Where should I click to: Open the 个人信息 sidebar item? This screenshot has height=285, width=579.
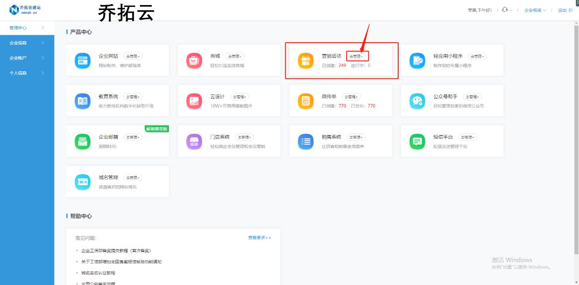(27, 73)
